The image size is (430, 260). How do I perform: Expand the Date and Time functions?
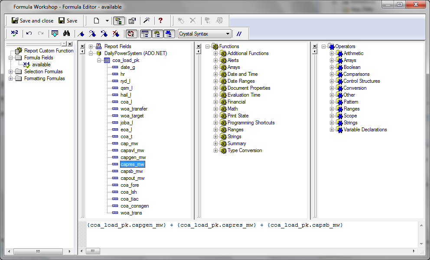click(215, 74)
